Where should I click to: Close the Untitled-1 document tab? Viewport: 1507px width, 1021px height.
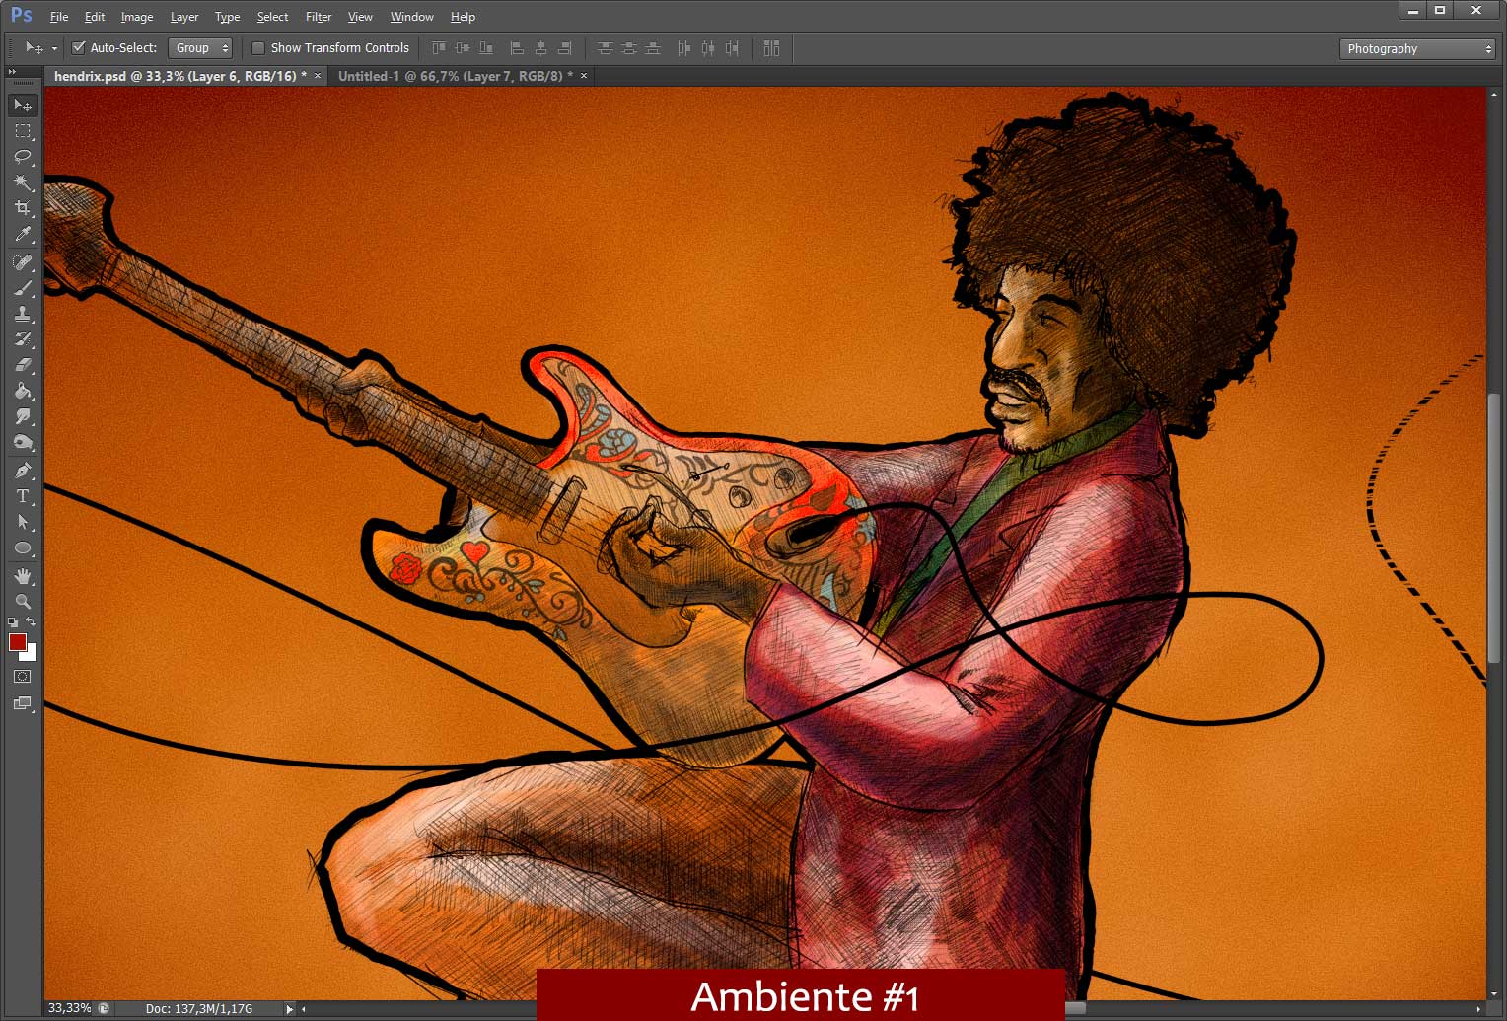coord(584,76)
